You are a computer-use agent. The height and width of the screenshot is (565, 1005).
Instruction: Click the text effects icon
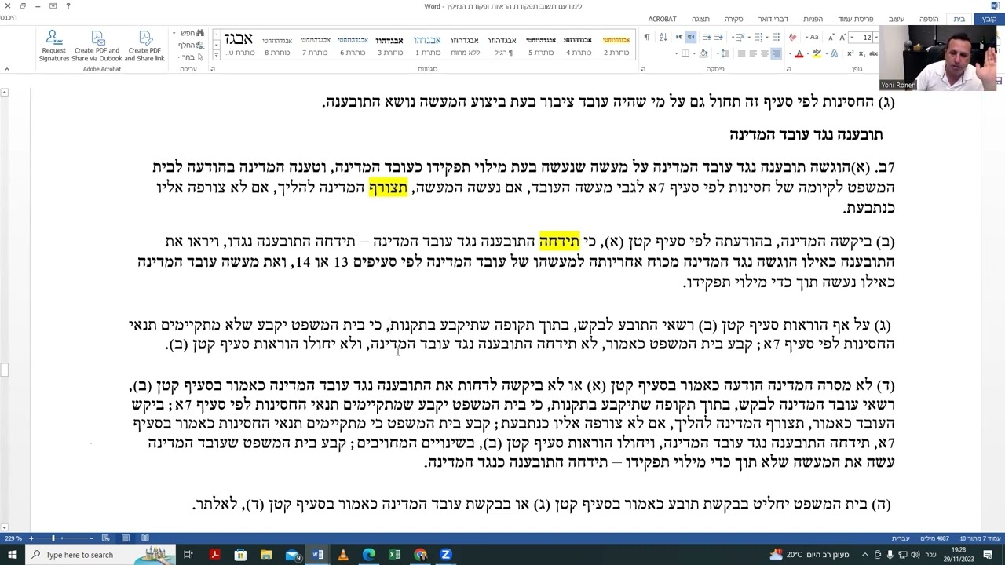tap(835, 53)
